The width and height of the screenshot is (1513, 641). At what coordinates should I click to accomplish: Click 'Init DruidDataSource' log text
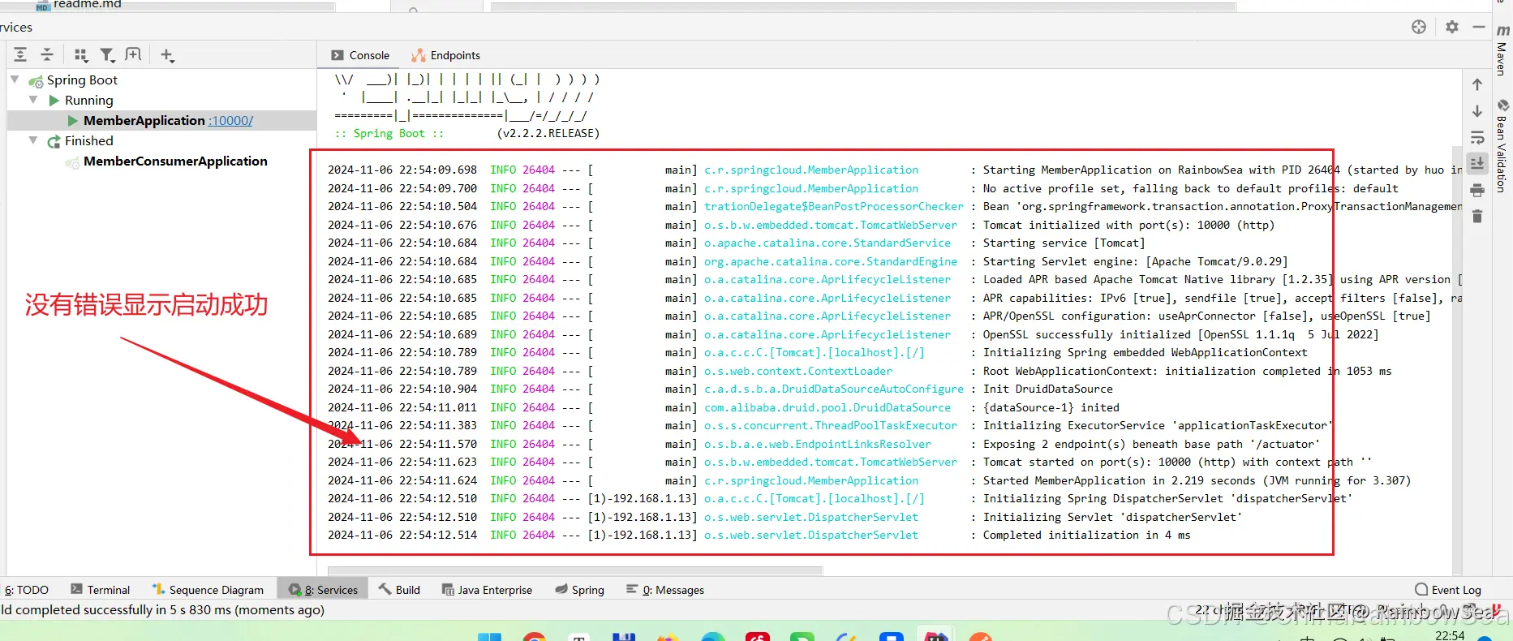click(x=1048, y=389)
